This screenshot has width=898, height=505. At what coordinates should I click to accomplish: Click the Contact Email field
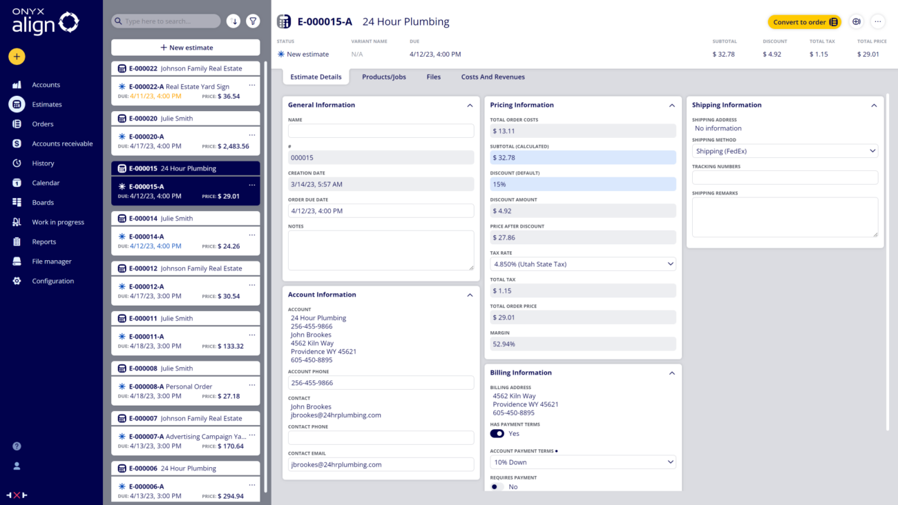click(x=381, y=465)
